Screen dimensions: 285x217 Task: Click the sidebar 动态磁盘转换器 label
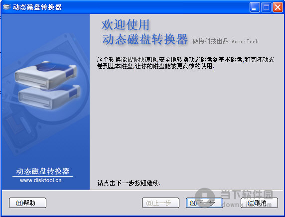point(43,171)
